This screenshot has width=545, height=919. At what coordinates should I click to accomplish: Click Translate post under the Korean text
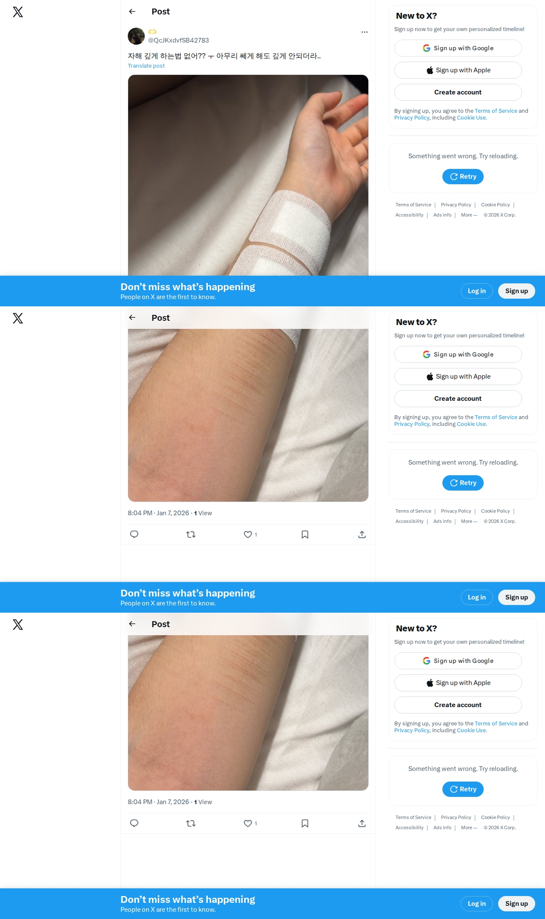coord(146,66)
